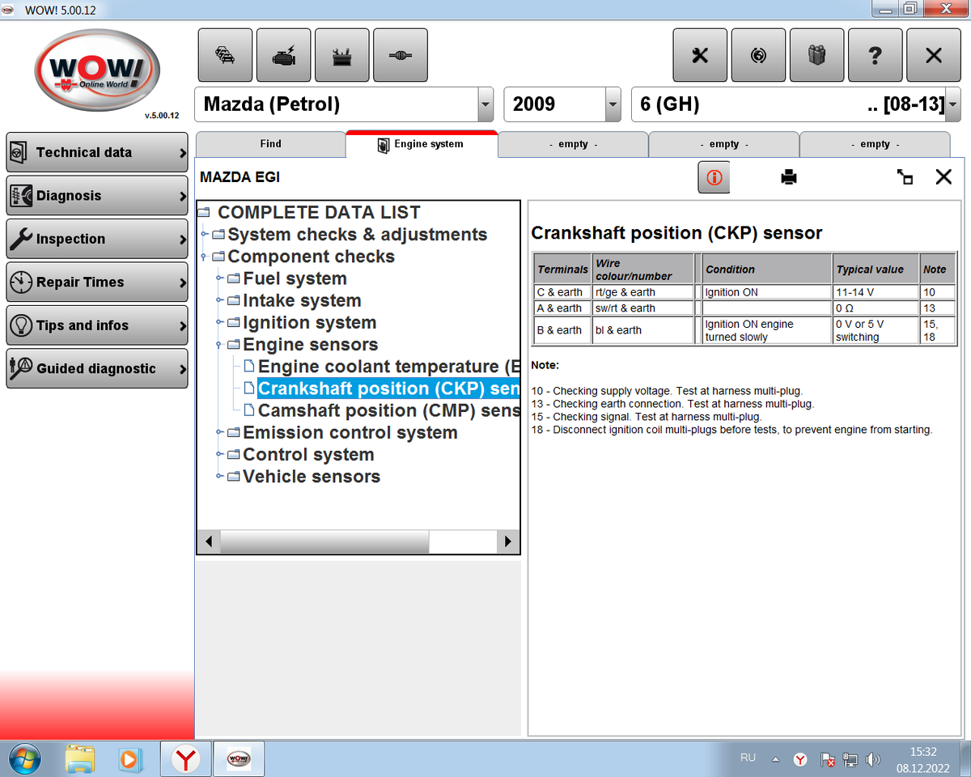The height and width of the screenshot is (777, 971).
Task: Click the 'Terminals' column header
Action: [x=562, y=269]
